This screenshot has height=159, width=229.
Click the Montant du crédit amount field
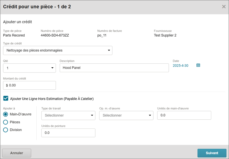[x=29, y=85]
